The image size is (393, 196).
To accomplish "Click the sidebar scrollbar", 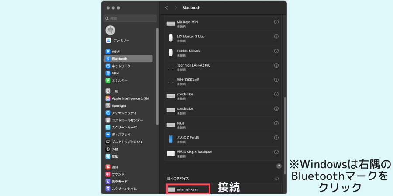I will [x=157, y=76].
